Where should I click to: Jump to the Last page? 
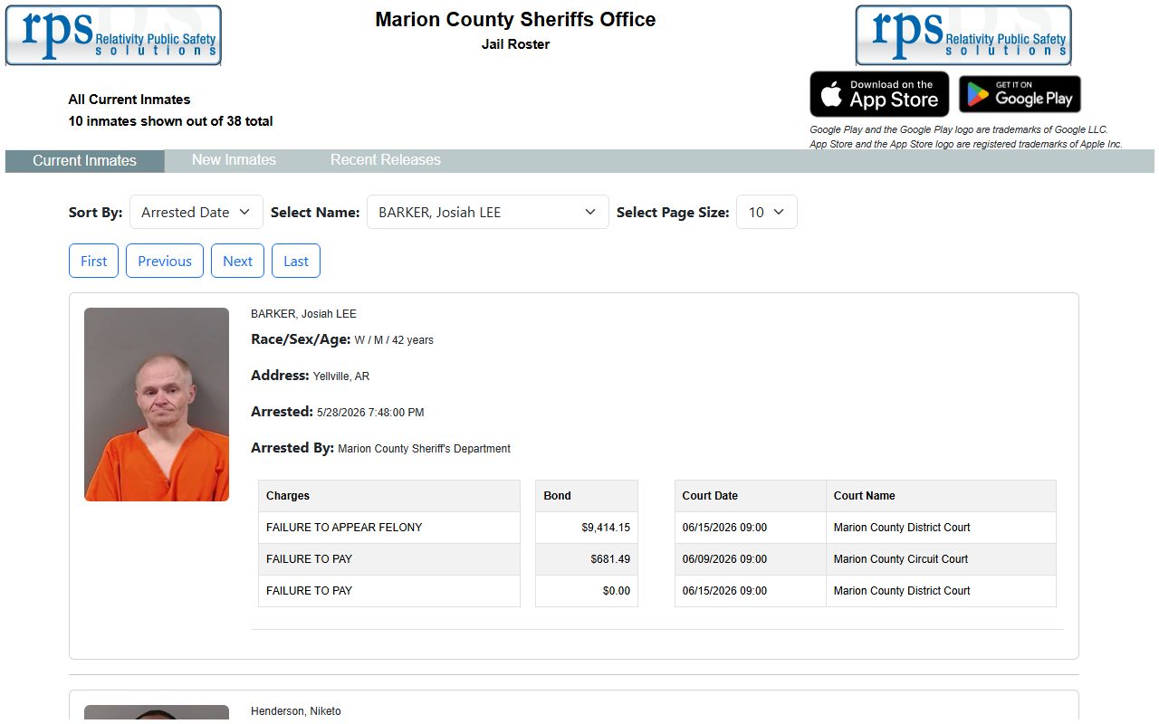[296, 261]
